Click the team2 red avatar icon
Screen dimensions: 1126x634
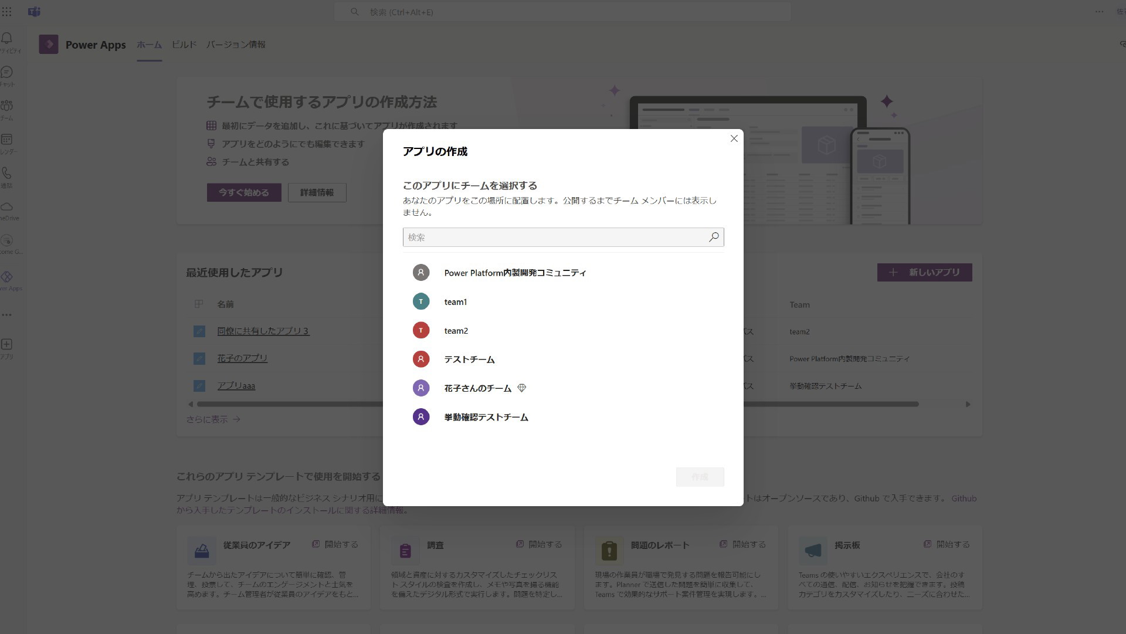(420, 330)
